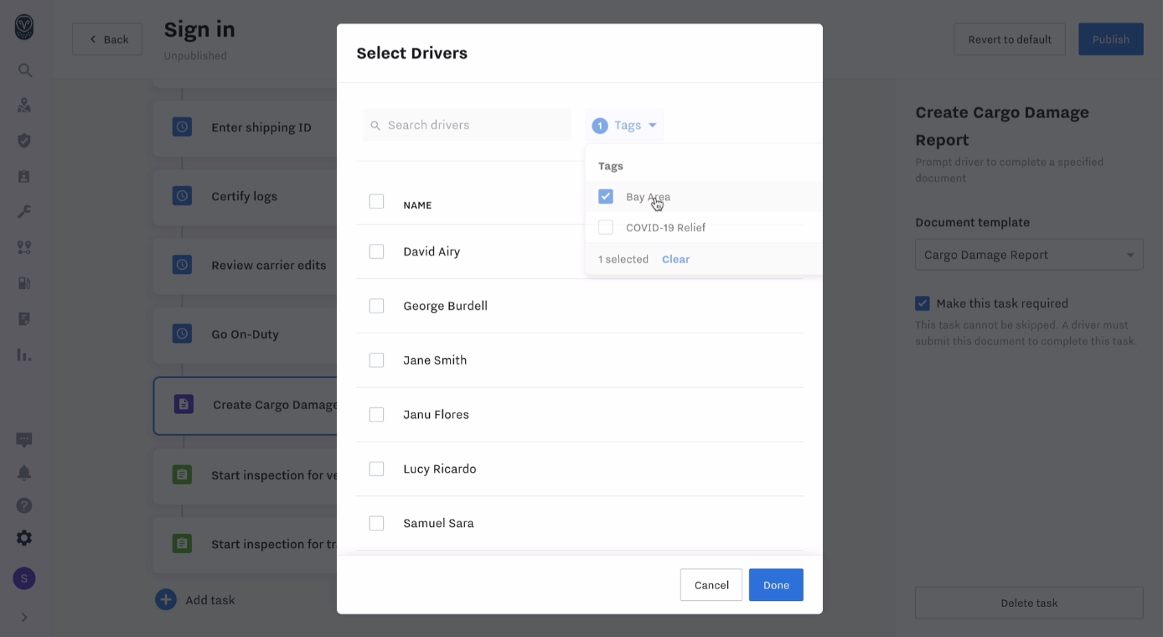Open the messages chat icon
Image resolution: width=1163 pixels, height=637 pixels.
click(x=24, y=439)
